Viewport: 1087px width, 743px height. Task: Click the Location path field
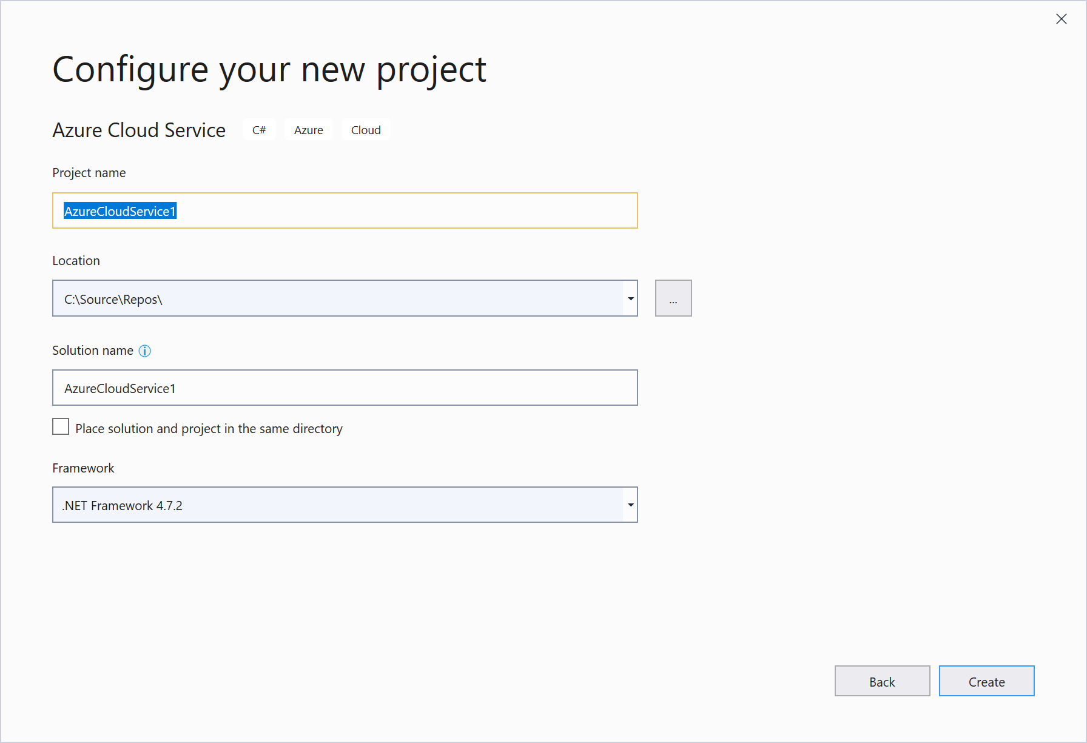(x=340, y=298)
